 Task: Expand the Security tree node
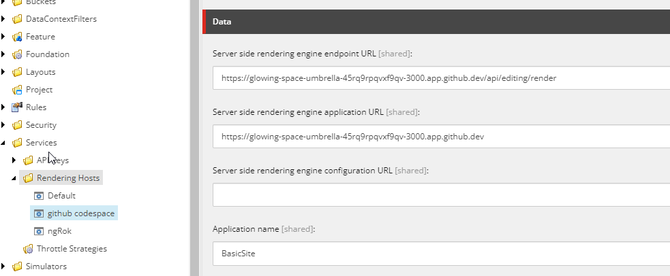[x=4, y=125]
